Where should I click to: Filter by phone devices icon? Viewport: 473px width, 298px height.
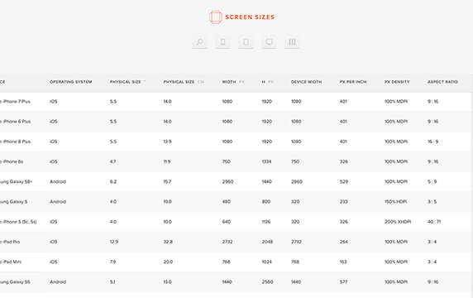tap(223, 42)
